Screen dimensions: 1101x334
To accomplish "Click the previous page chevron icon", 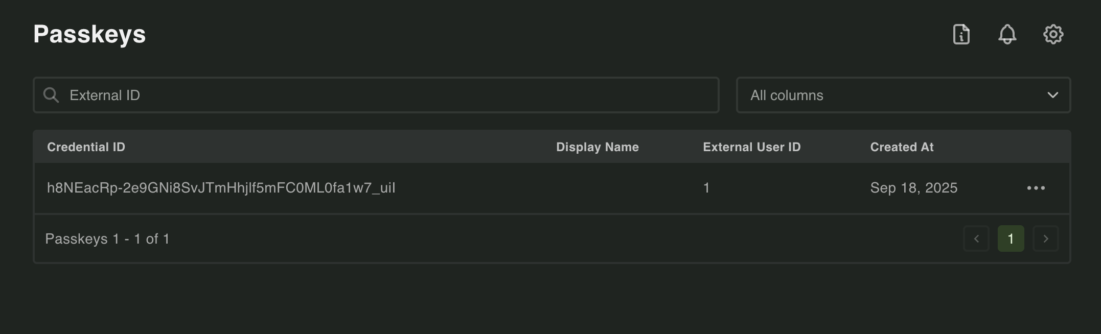I will (976, 238).
